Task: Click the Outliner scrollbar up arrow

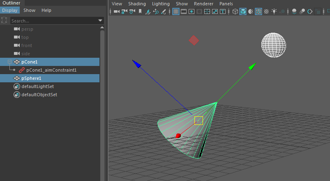Action: click(102, 27)
